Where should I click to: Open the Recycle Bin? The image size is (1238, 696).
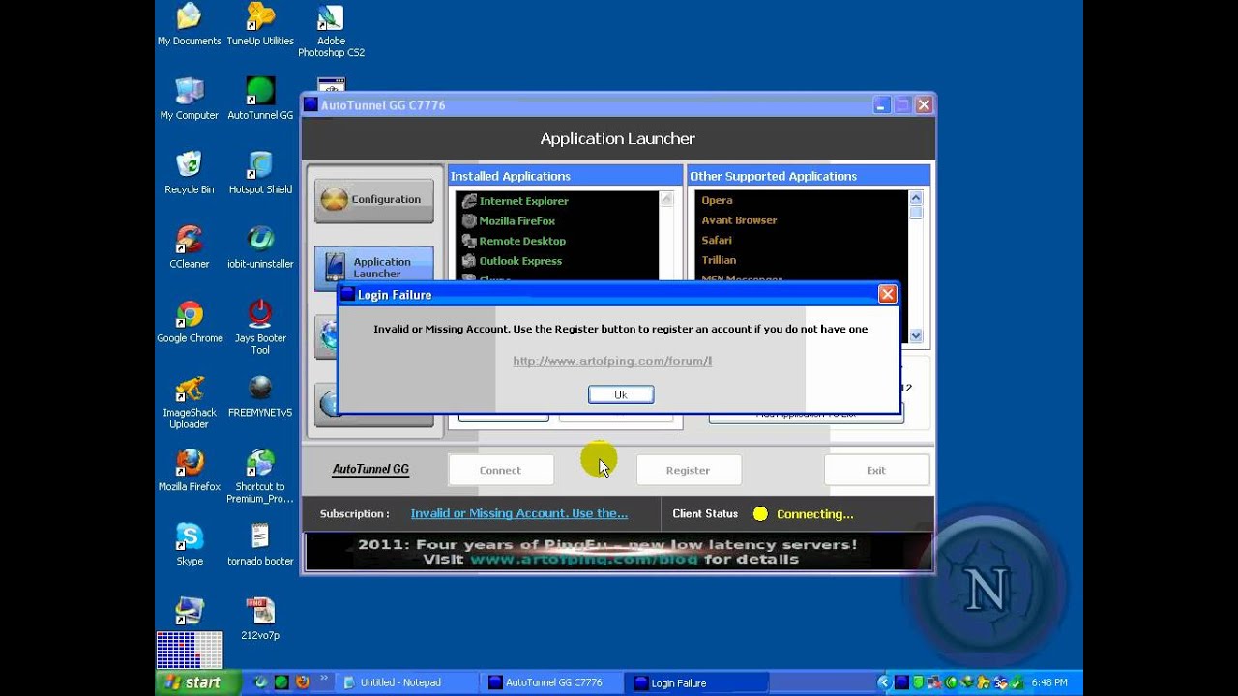click(189, 173)
